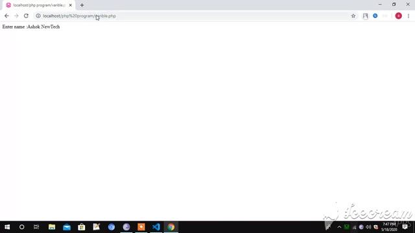415x233 pixels.
Task: Open the volume control in the tray
Action: coord(368,227)
